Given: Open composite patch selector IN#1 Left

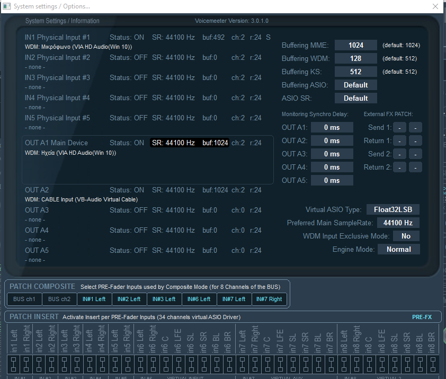Looking at the screenshot, I should pos(94,299).
